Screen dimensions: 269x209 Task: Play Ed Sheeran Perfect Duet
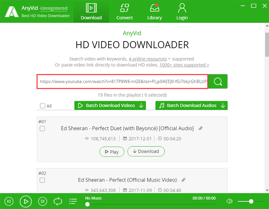pos(112,151)
